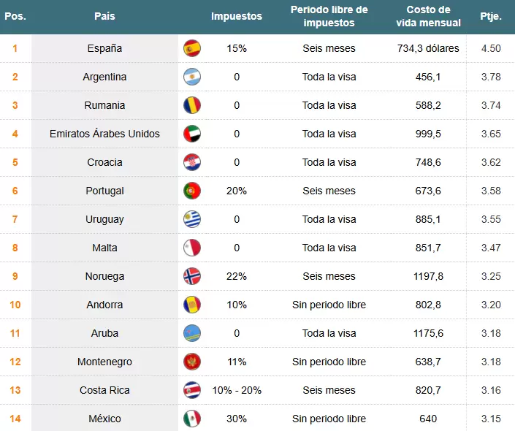Select the 'Emiratos Árabes Unidos' country name
The image size is (515, 431).
[104, 134]
